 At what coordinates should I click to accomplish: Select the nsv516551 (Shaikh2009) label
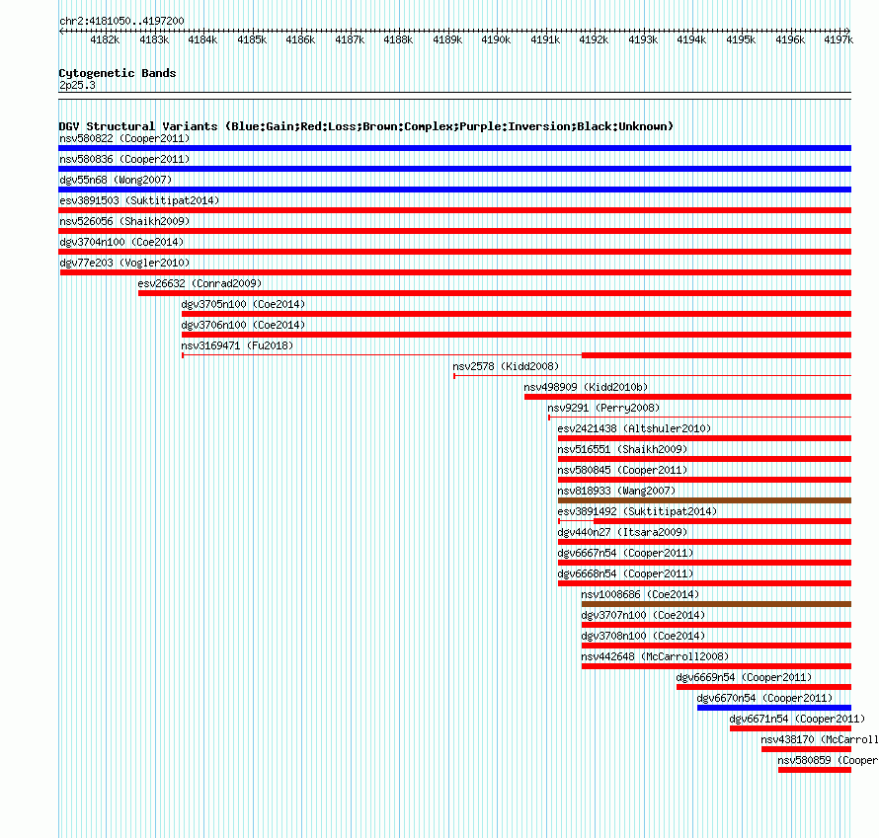tap(622, 449)
